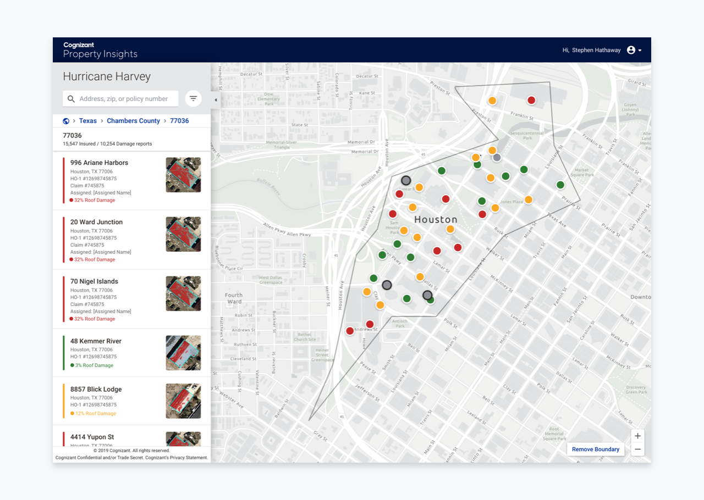
Task: Click the globe icon in the breadcrumb
Action: pyautogui.click(x=66, y=121)
